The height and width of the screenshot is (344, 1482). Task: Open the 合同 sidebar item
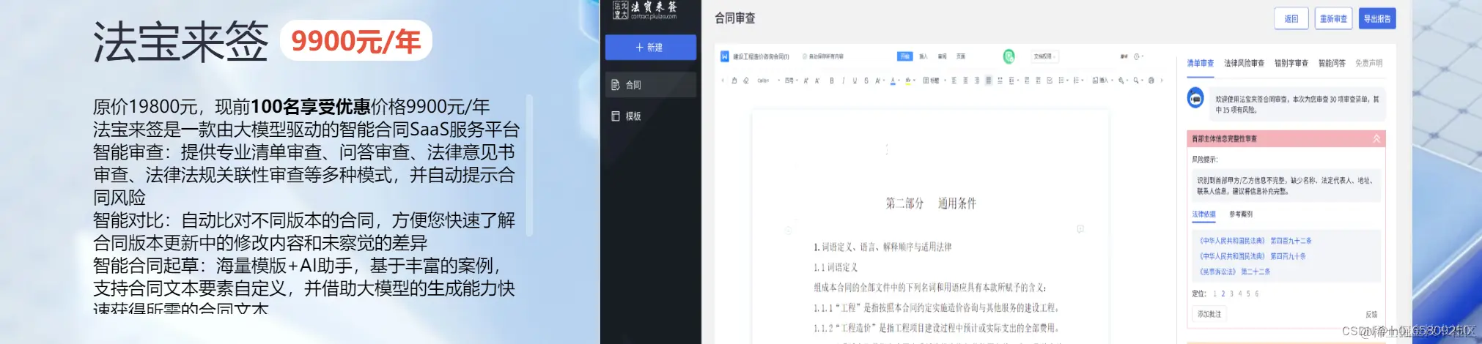coord(650,85)
